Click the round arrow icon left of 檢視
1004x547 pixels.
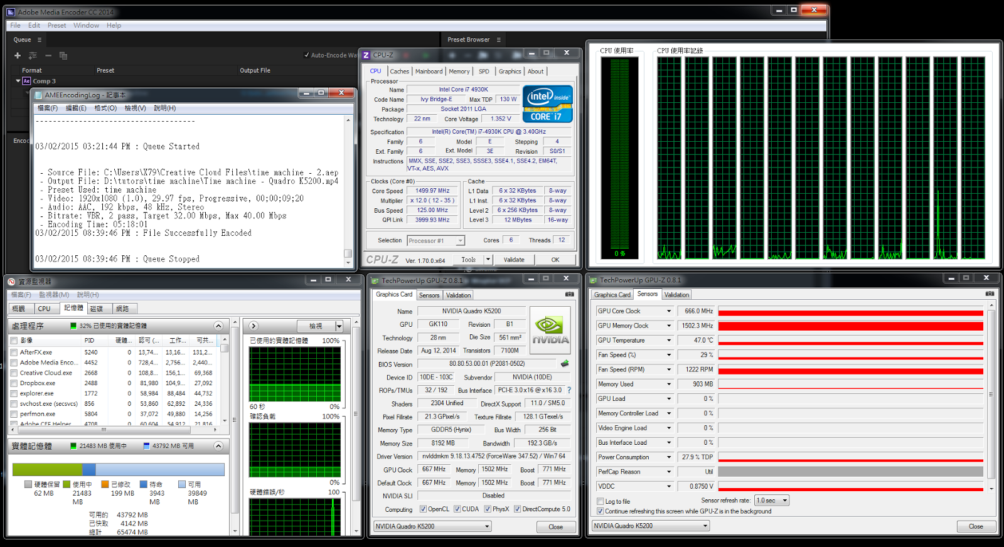click(x=254, y=326)
